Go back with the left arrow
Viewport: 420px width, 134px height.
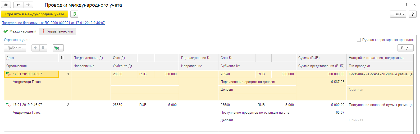pyautogui.click(x=18, y=5)
